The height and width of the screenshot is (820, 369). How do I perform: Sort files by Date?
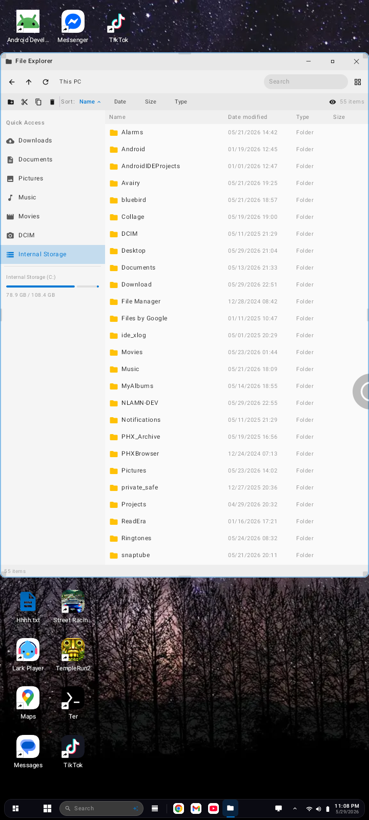click(x=120, y=102)
